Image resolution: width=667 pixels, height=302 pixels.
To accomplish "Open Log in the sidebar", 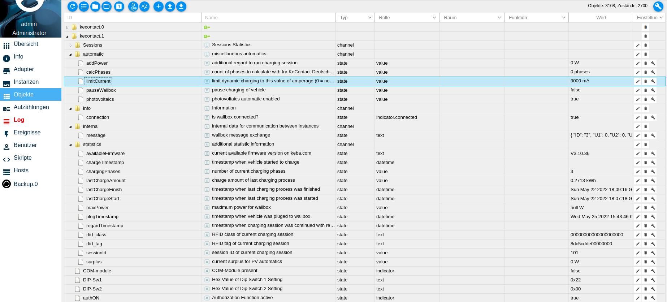I will tap(31, 120).
